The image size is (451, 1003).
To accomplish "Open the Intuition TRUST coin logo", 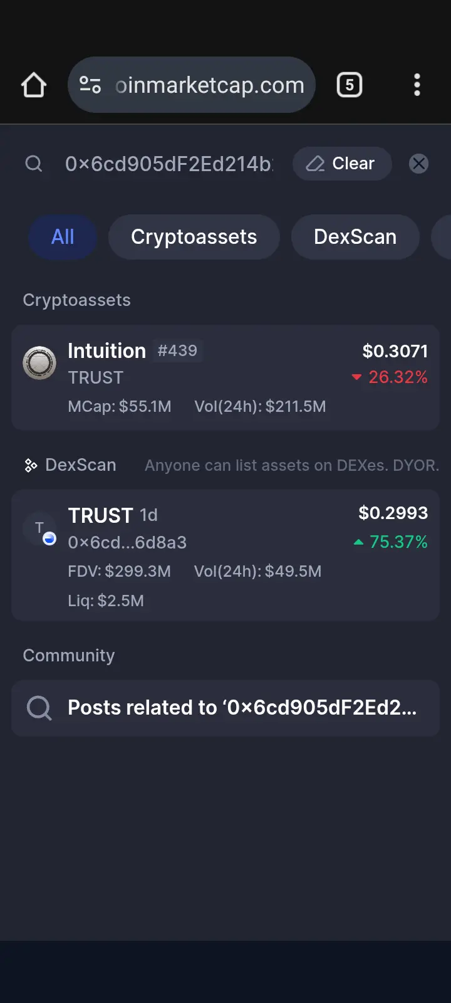I will pos(39,363).
